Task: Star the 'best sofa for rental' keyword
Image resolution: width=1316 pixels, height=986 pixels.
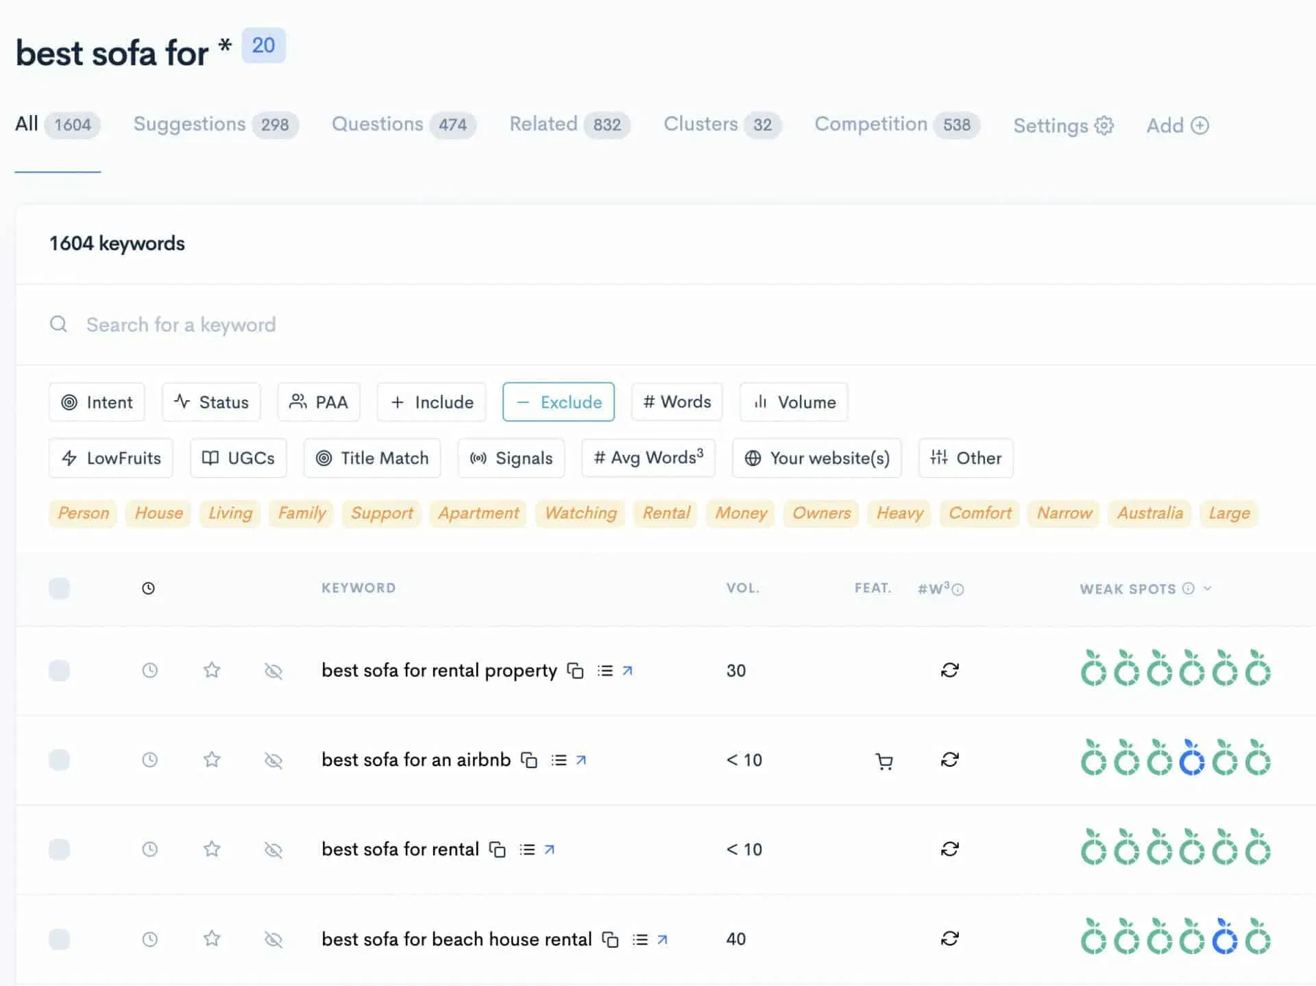Action: tap(212, 849)
